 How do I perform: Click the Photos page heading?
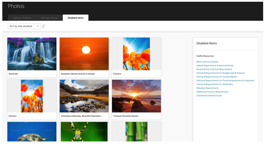(x=16, y=6)
